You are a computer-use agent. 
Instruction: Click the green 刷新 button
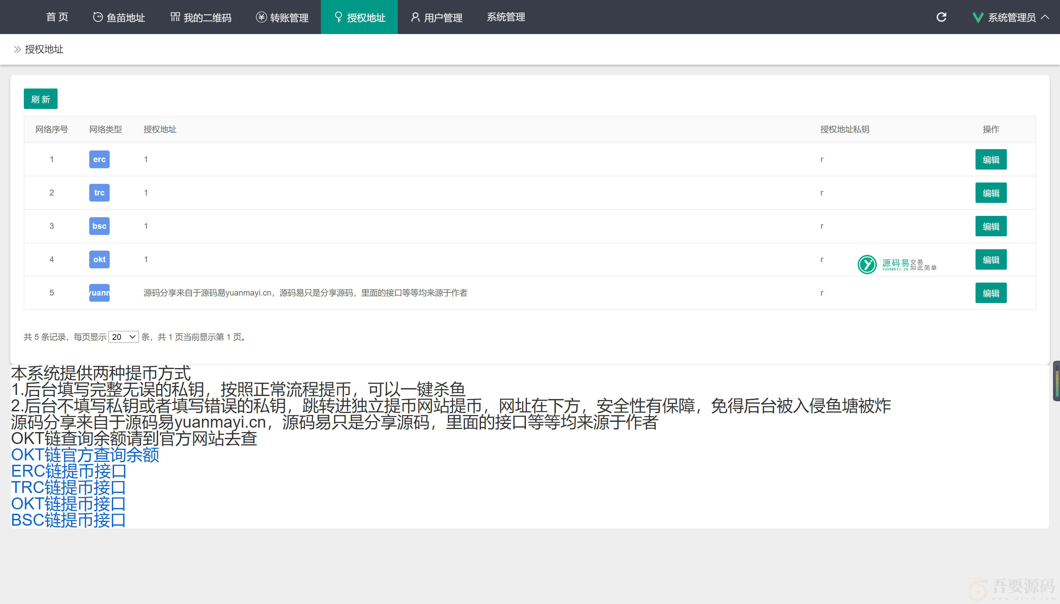(41, 99)
